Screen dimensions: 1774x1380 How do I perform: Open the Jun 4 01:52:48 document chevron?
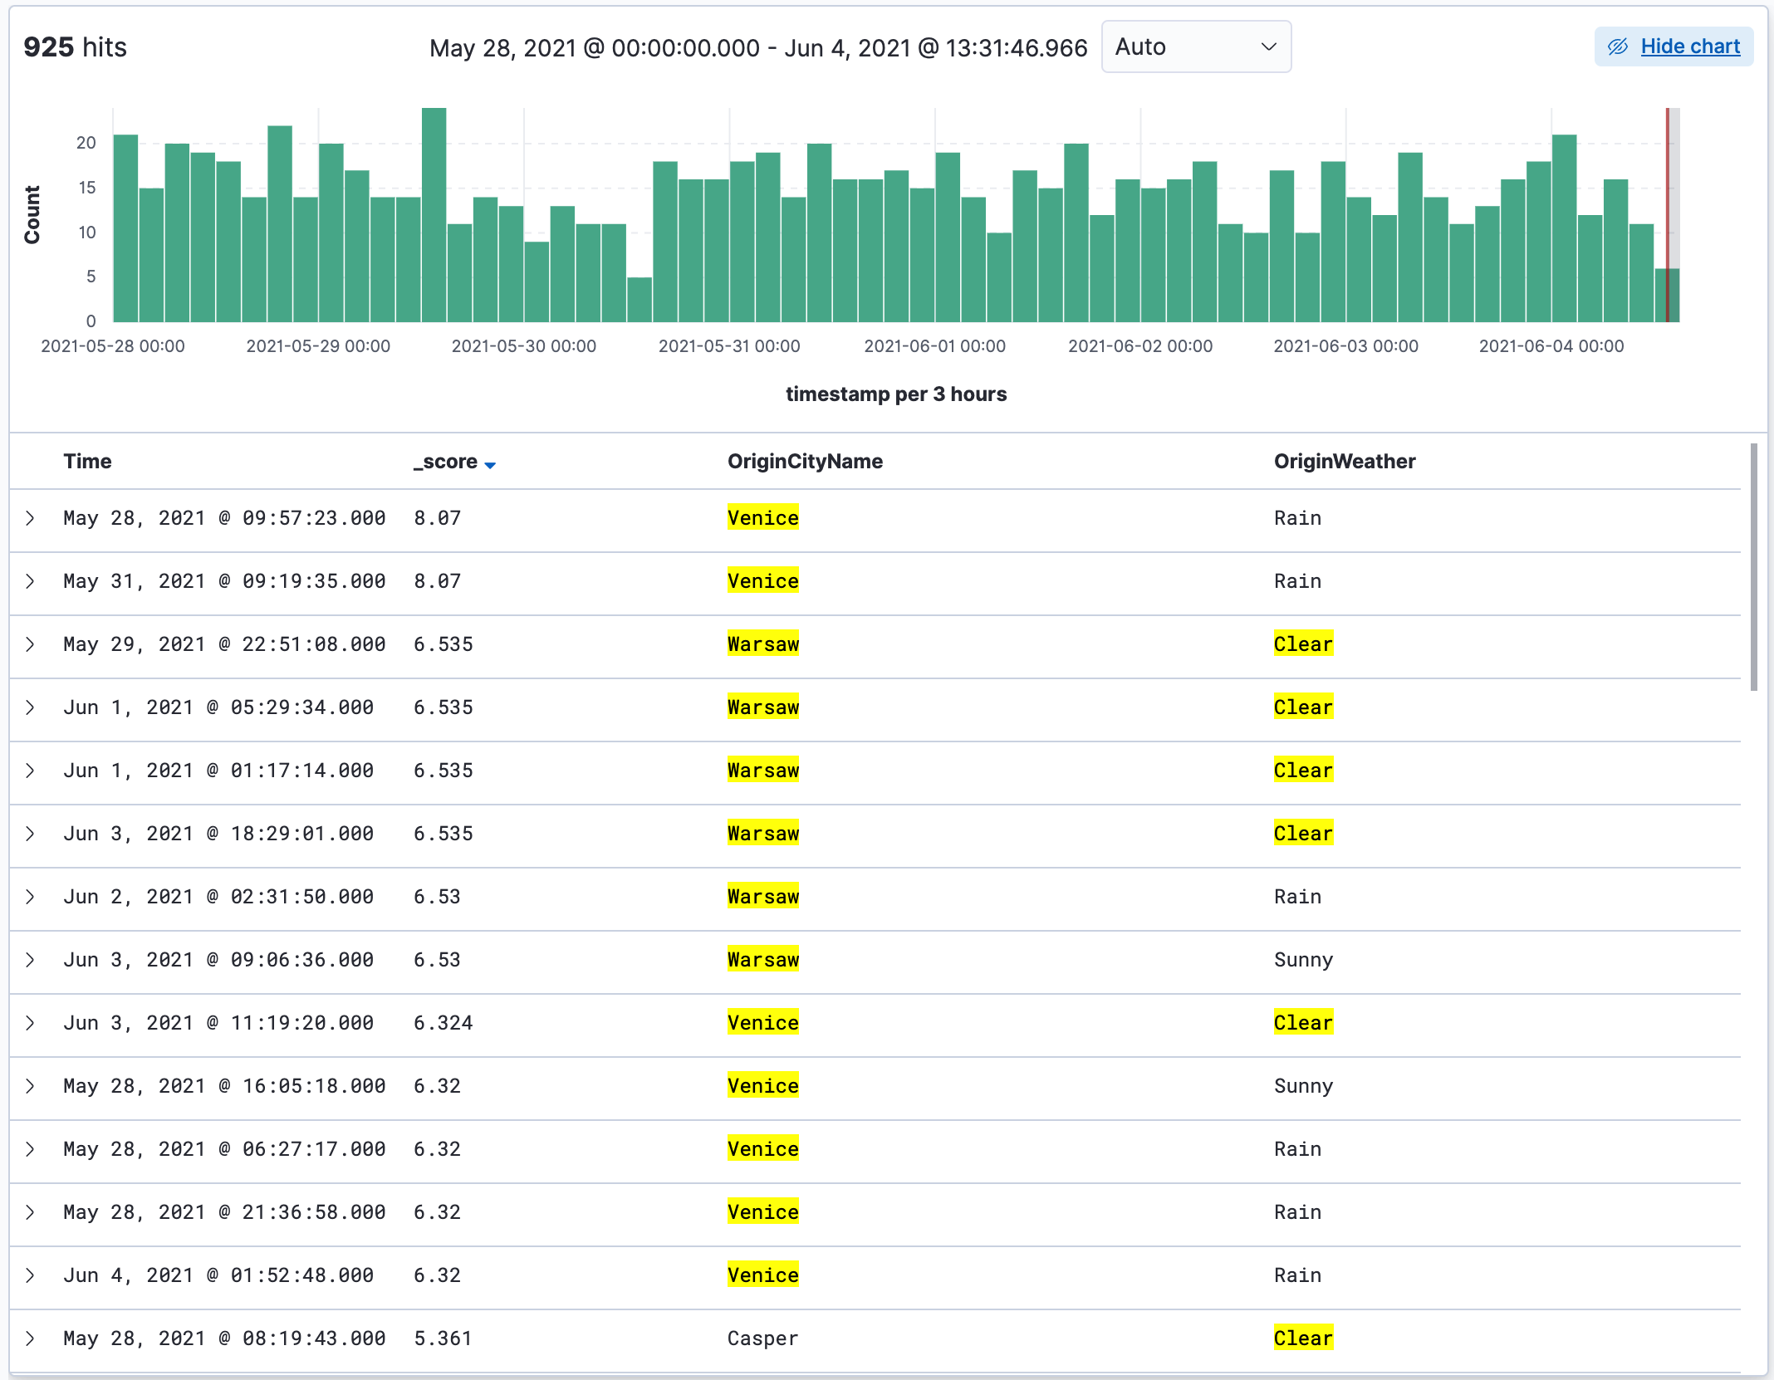(x=31, y=1275)
